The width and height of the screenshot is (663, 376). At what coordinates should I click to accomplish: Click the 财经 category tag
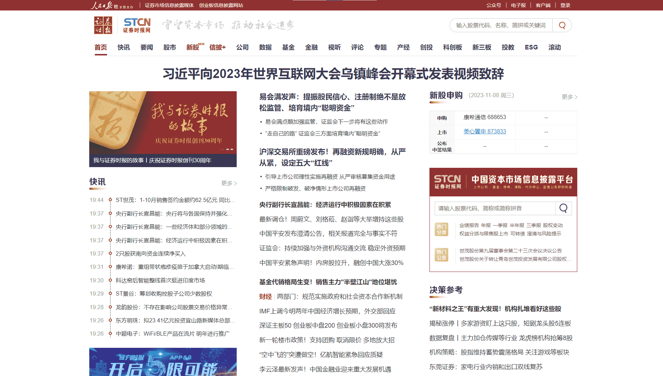pyautogui.click(x=265, y=297)
